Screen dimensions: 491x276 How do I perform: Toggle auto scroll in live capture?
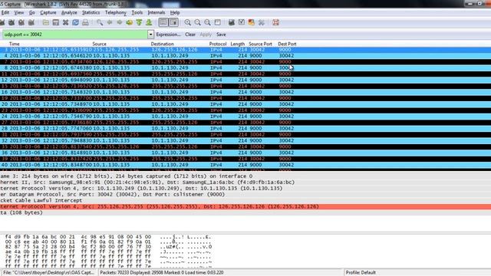[x=173, y=22]
